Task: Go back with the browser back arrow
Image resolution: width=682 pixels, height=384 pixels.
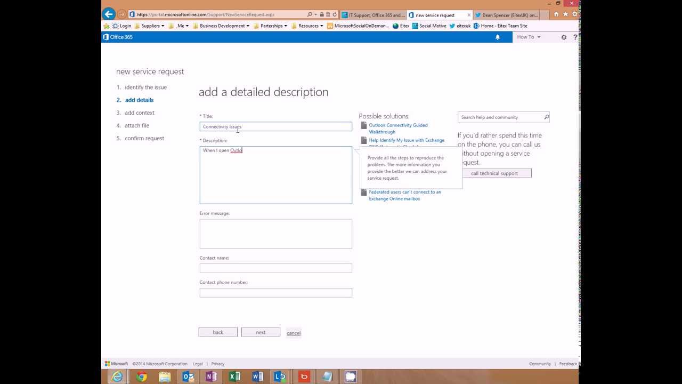Action: point(109,14)
